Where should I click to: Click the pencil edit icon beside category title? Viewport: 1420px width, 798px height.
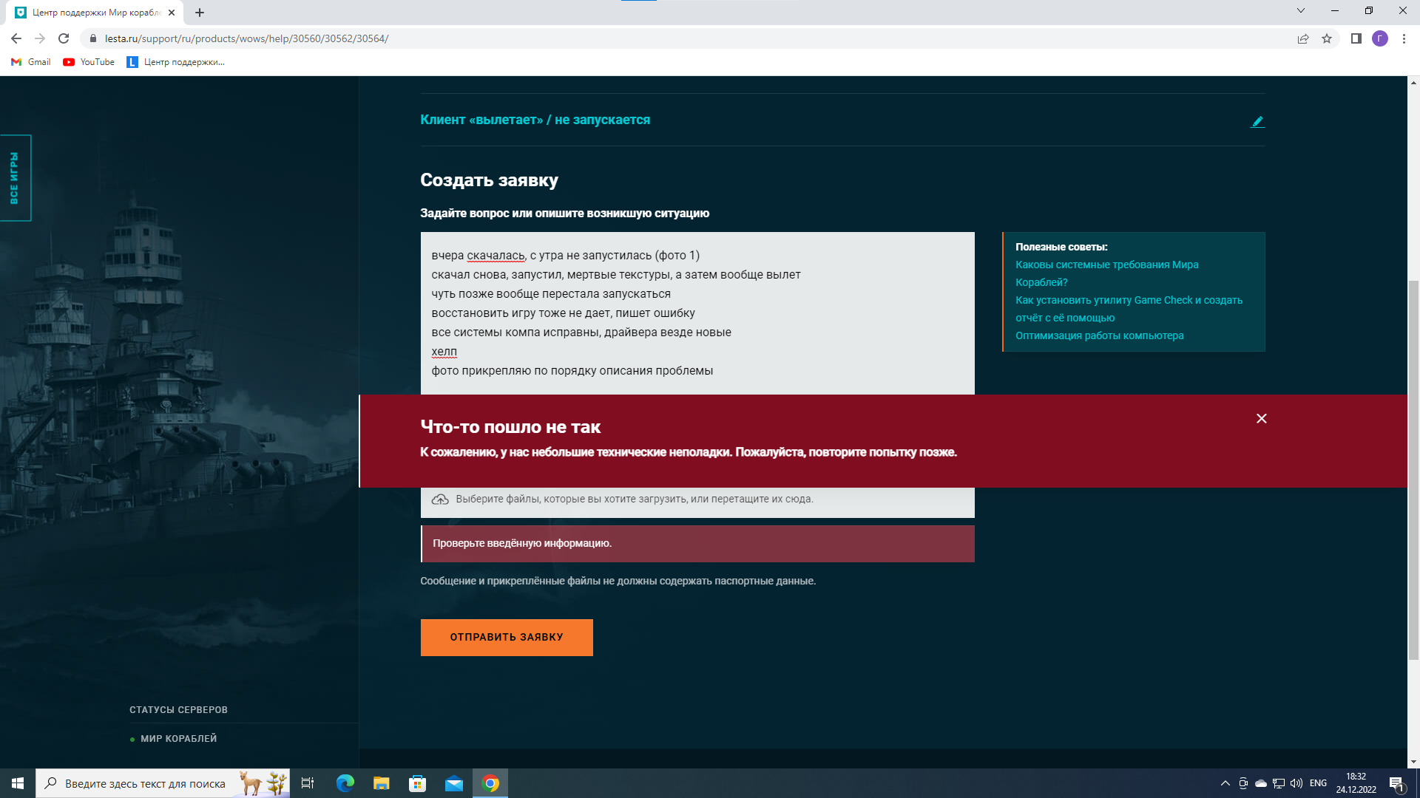[1257, 122]
